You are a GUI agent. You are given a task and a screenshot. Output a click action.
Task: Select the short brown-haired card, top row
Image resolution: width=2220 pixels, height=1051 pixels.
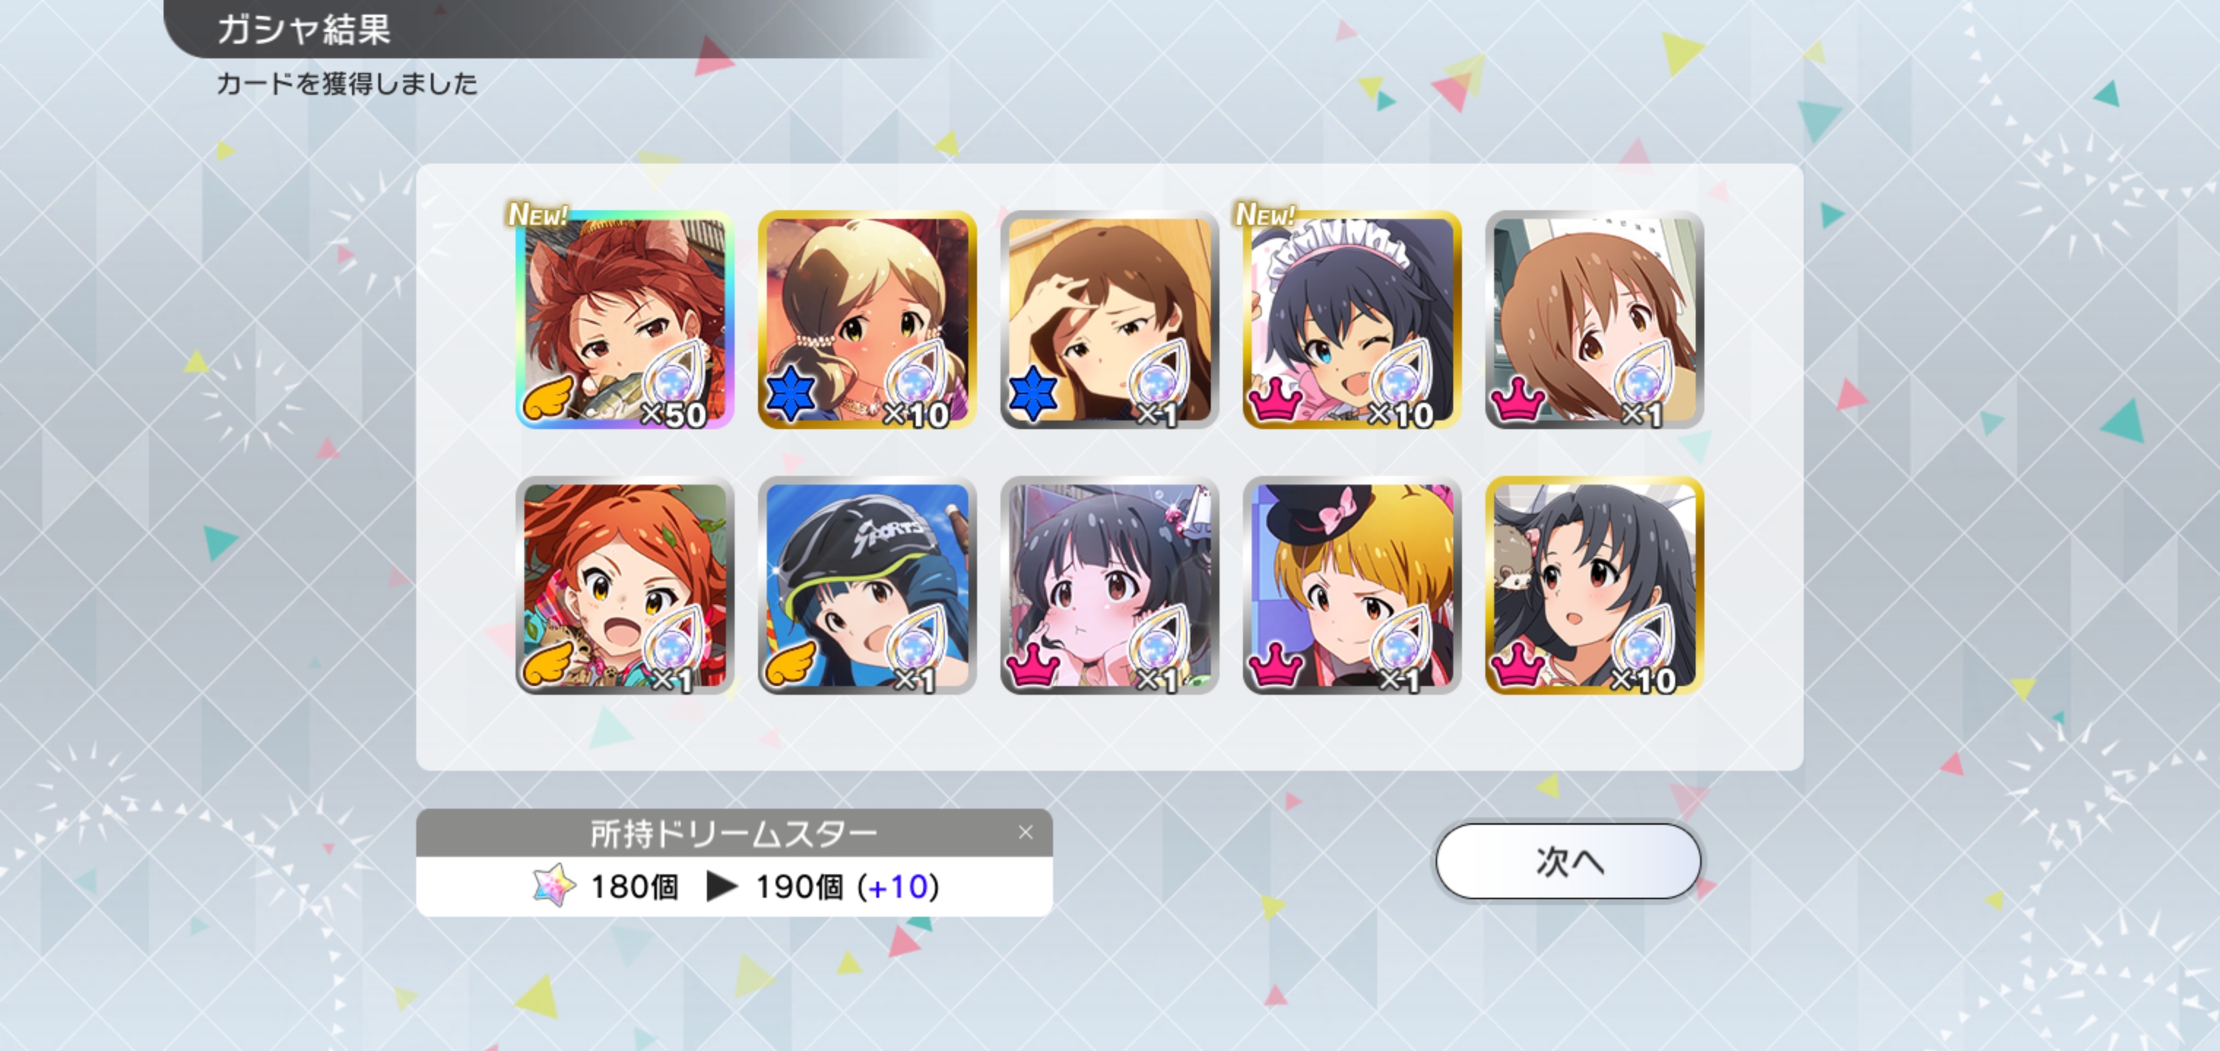point(1594,320)
